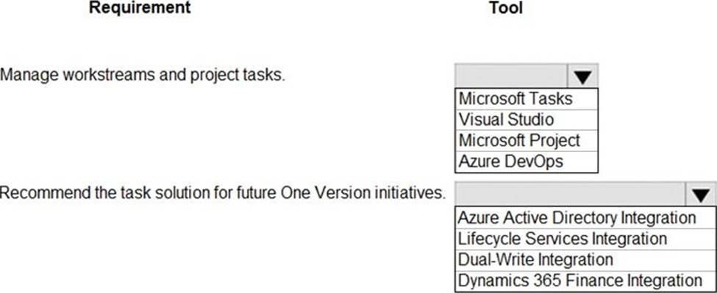Pick Microsoft Project from the dropdown options
The width and height of the screenshot is (717, 293).
coord(527,140)
